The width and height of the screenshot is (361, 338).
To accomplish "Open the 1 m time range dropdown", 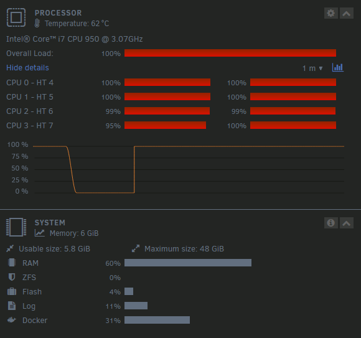I will point(312,68).
